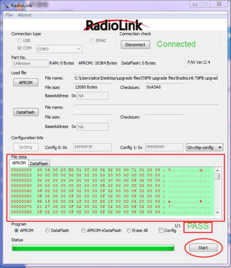Screen dimensions: 231x268
Task: Click hex row address 00000060
Action: tap(21, 201)
